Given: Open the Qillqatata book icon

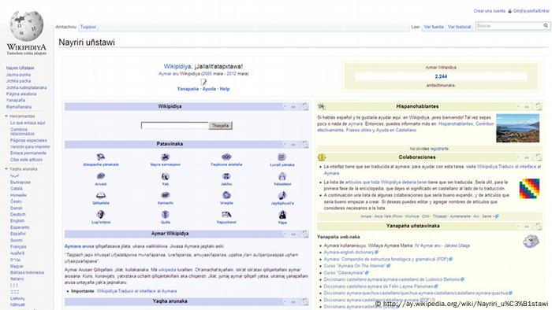Looking at the screenshot, I should coord(101,196).
